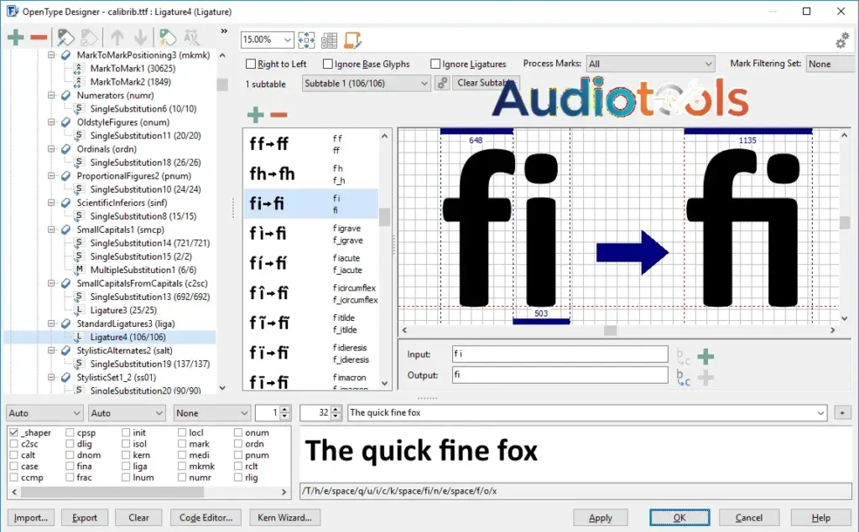Screen dimensions: 859x532
Task: Click the show grid table icon
Action: [x=329, y=40]
